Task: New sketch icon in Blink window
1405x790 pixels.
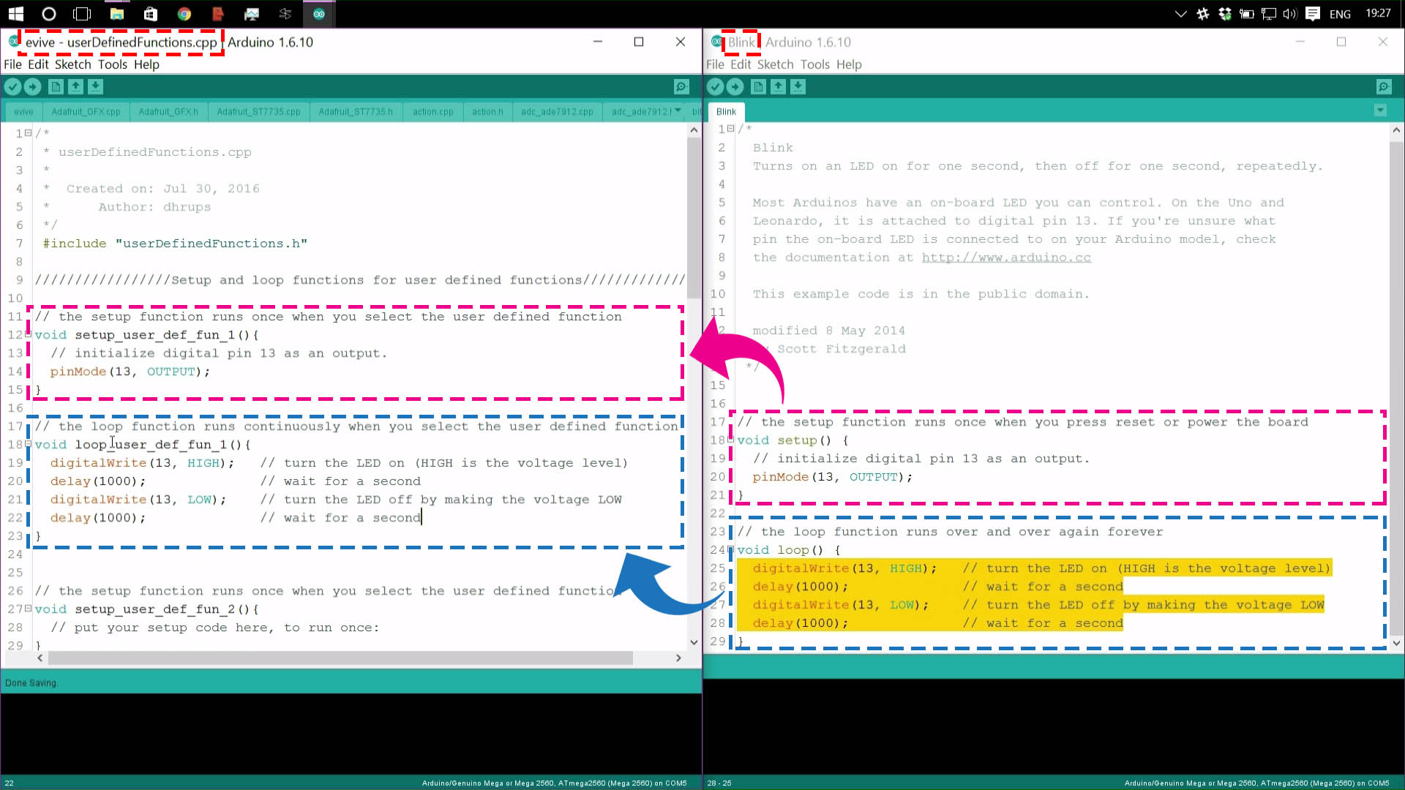Action: click(x=758, y=87)
